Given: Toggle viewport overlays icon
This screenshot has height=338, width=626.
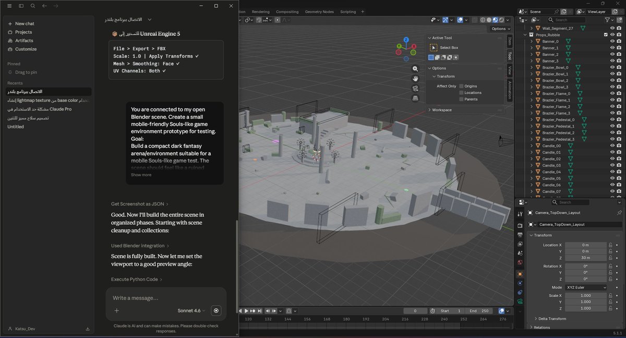Looking at the screenshot, I should tap(461, 20).
